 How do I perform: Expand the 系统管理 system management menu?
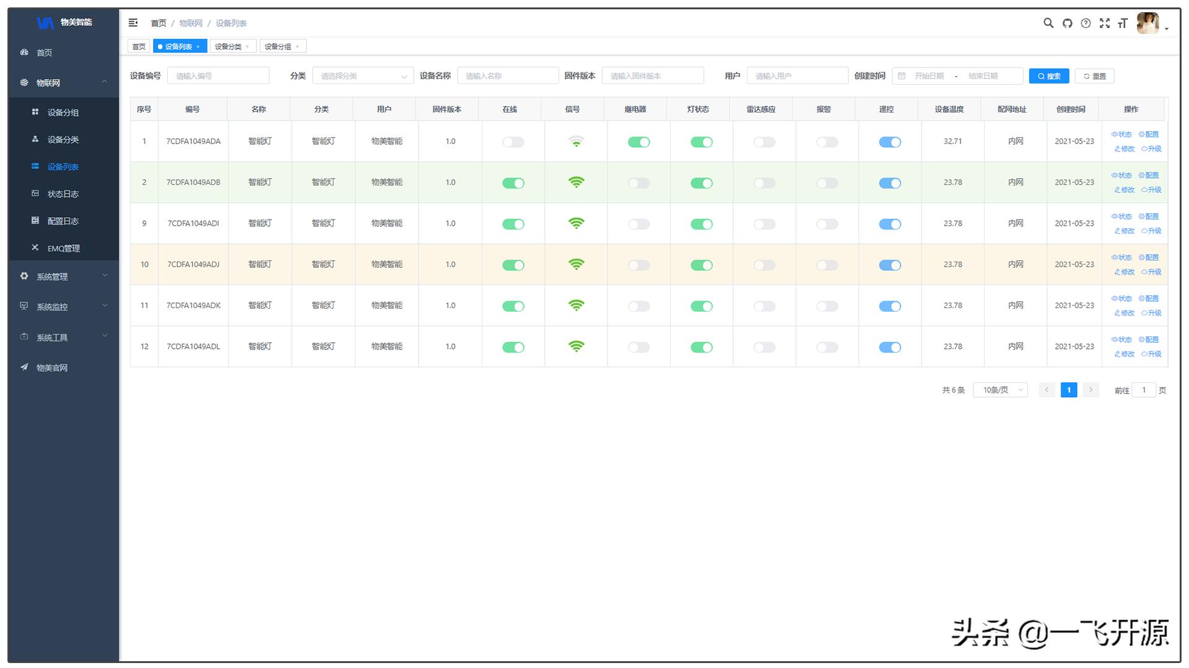(x=61, y=276)
